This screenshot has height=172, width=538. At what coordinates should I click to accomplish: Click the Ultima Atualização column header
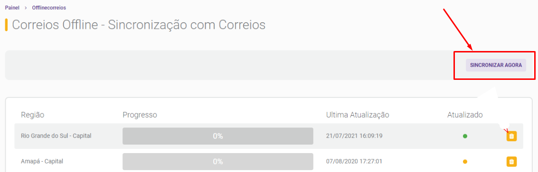(358, 115)
